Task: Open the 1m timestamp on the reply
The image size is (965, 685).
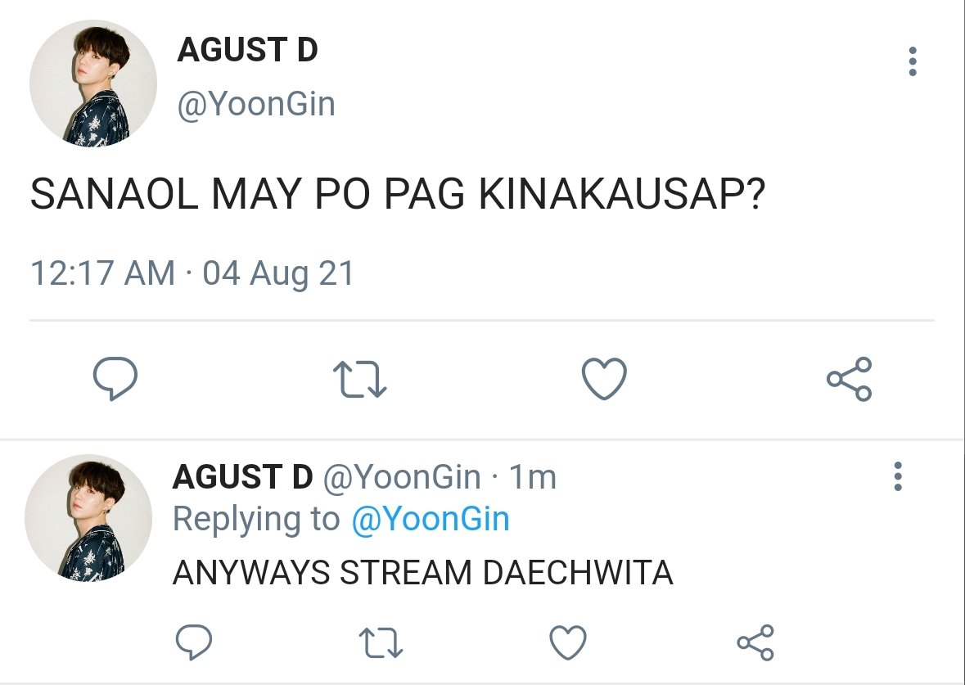Action: [x=533, y=477]
